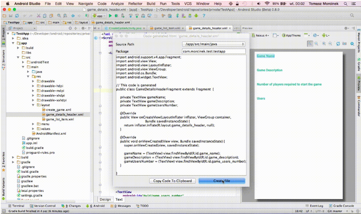Click the Synchronize refresh toolbar icon
Image resolution: width=361 pixels, height=214 pixels.
(x=17, y=16)
